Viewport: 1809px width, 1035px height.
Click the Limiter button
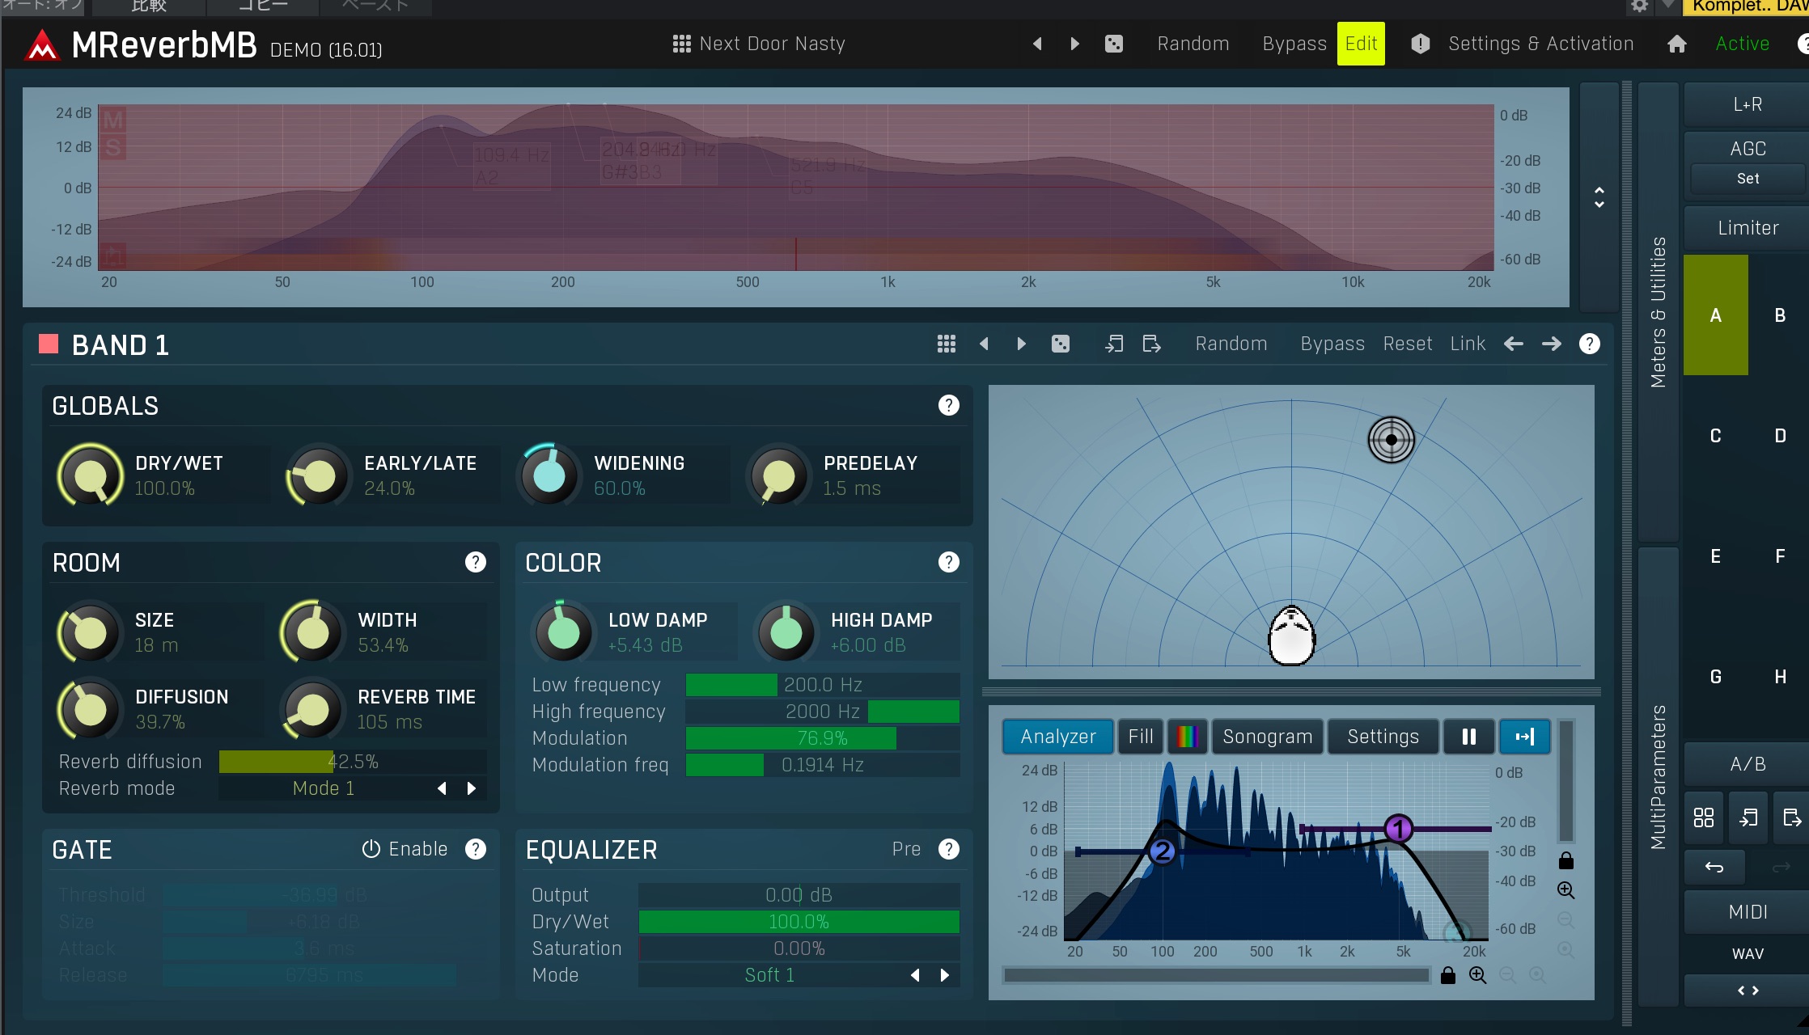(1748, 228)
